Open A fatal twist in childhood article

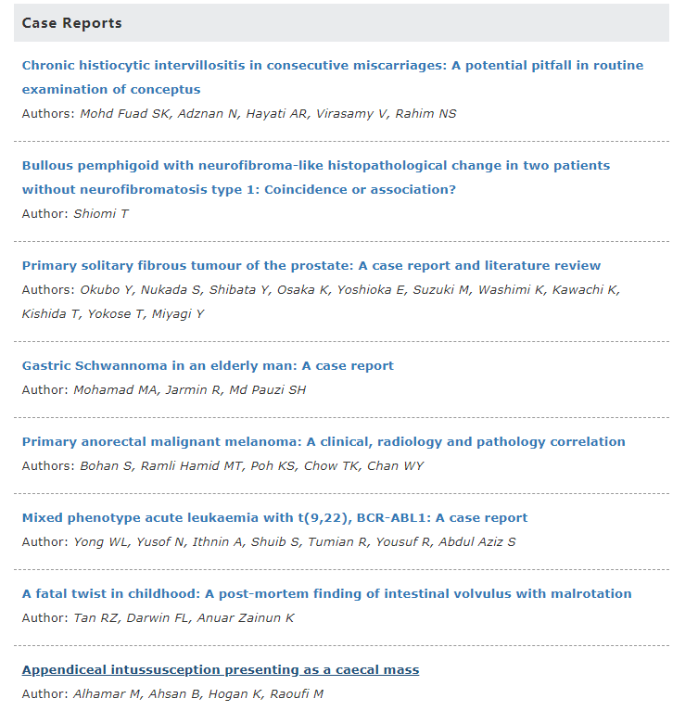(326, 594)
